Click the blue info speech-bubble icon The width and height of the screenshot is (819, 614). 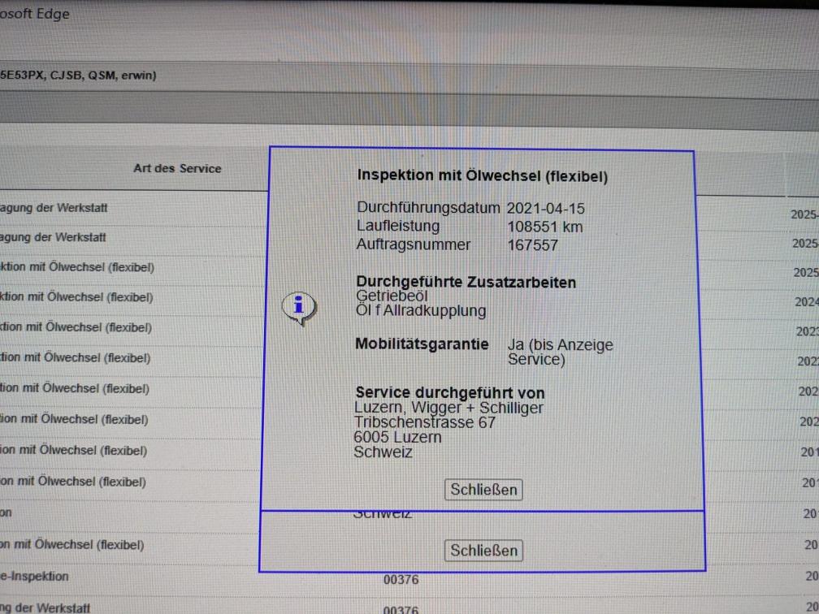(299, 308)
